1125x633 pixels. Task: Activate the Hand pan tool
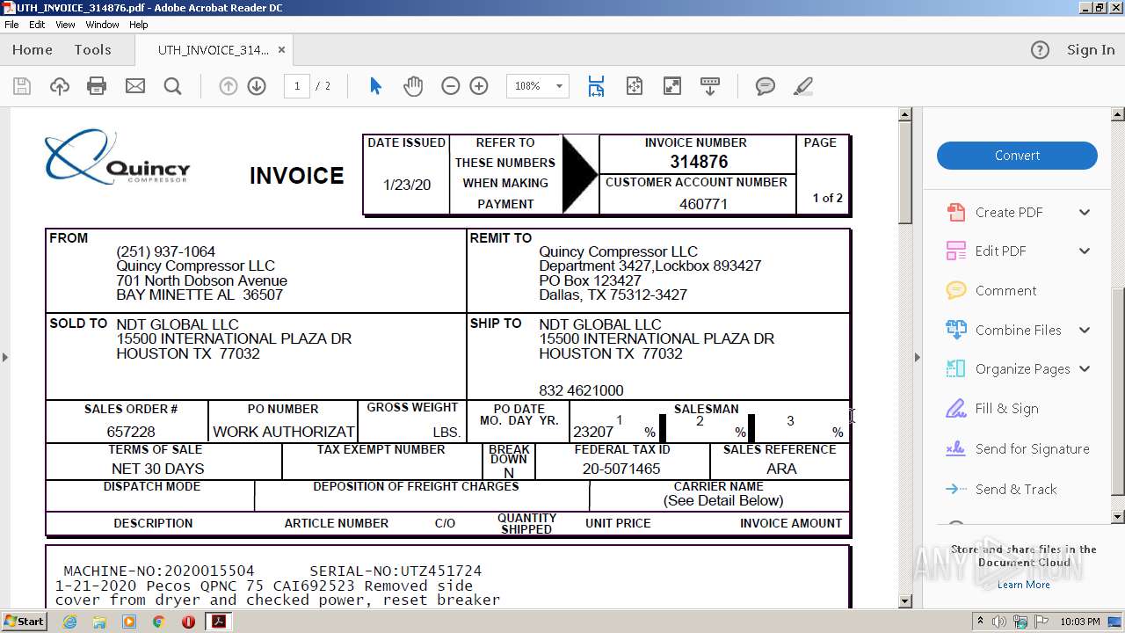412,86
